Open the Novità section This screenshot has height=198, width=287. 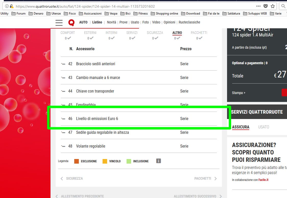pyautogui.click(x=111, y=22)
